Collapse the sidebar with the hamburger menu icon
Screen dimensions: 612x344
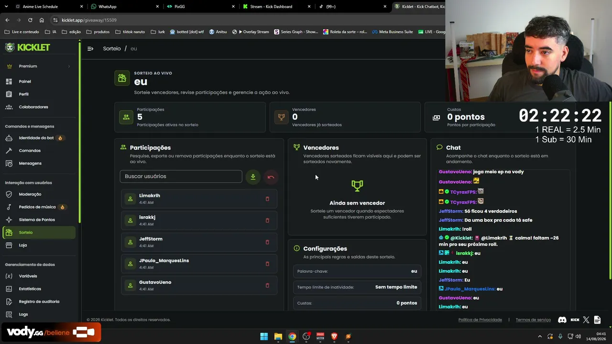tap(90, 49)
